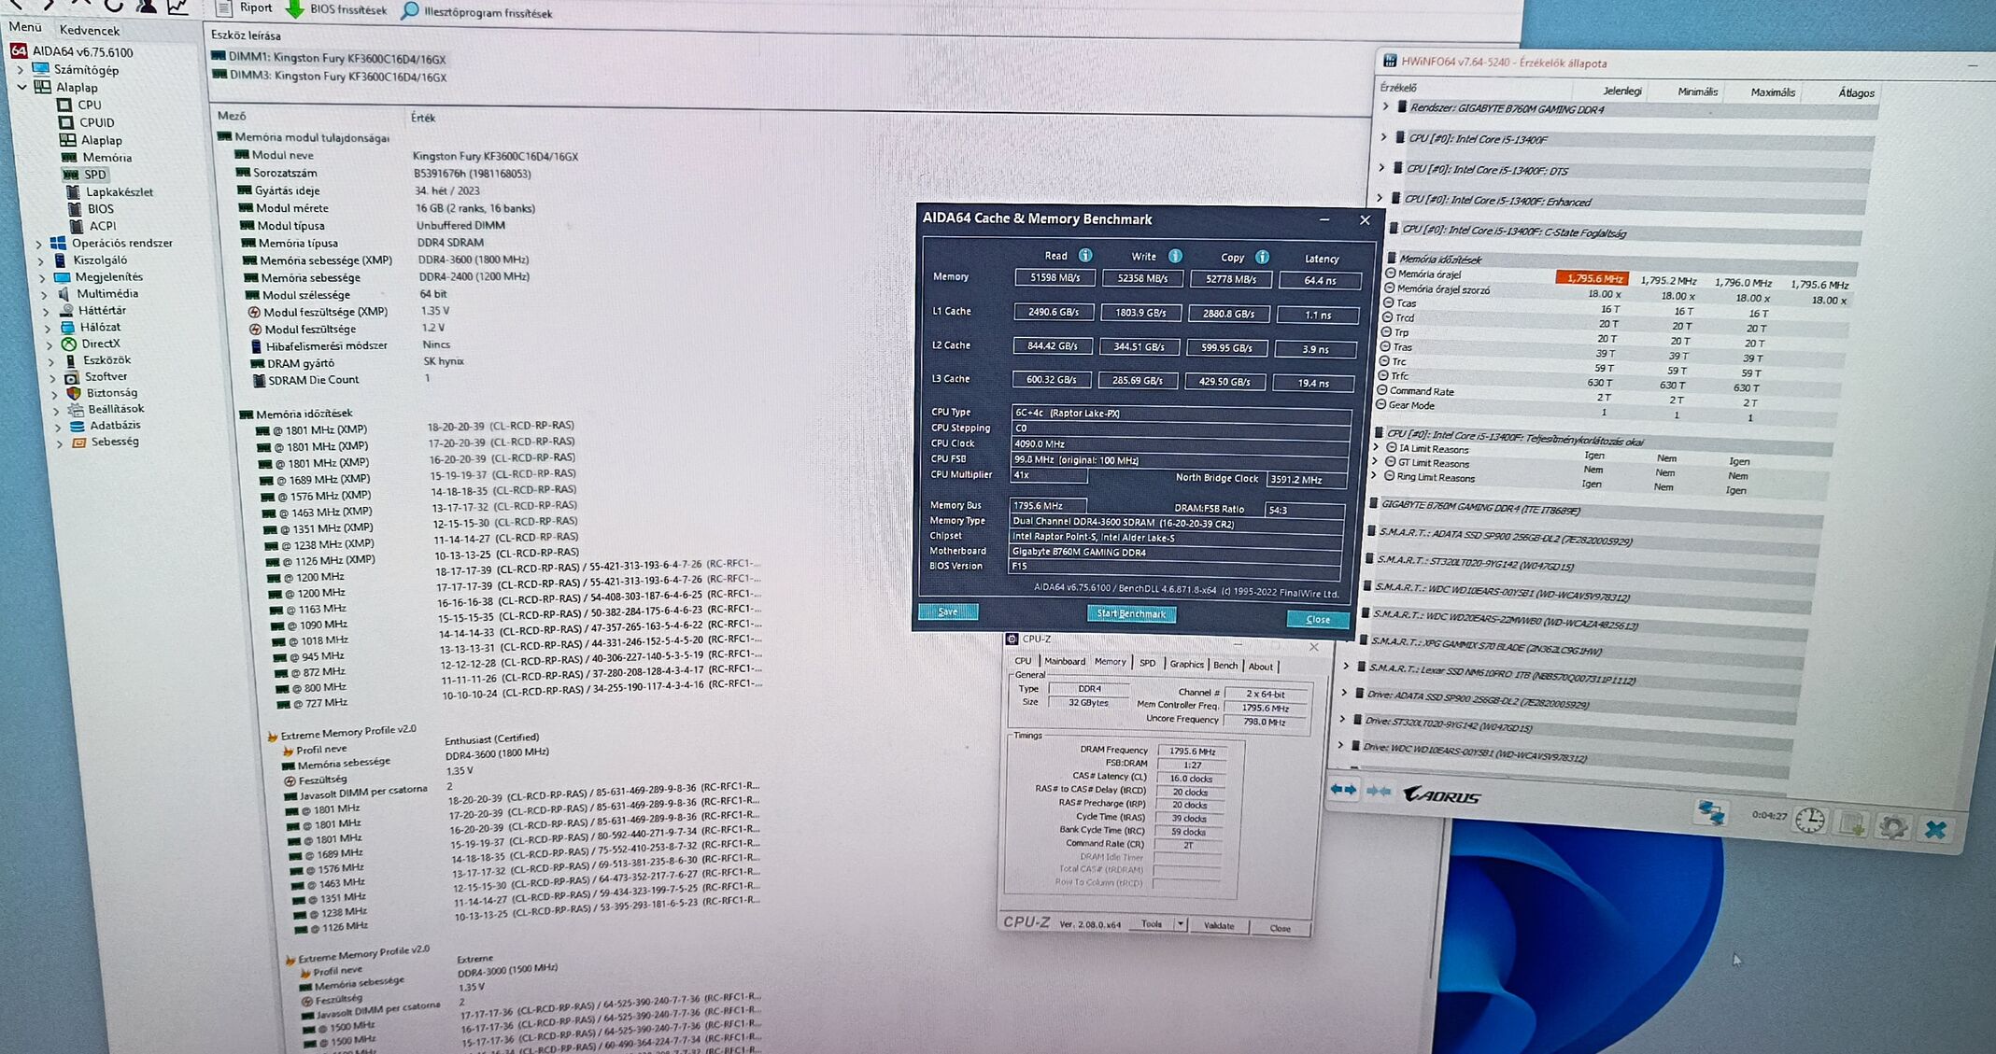This screenshot has height=1054, width=1996.
Task: Click the BIOS chip icon in the tree
Action: click(x=75, y=208)
